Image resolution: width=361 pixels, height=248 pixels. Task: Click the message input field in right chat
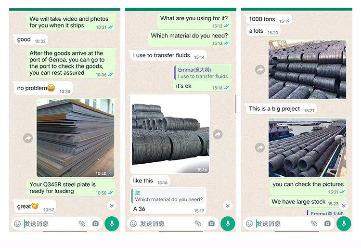[x=283, y=223]
